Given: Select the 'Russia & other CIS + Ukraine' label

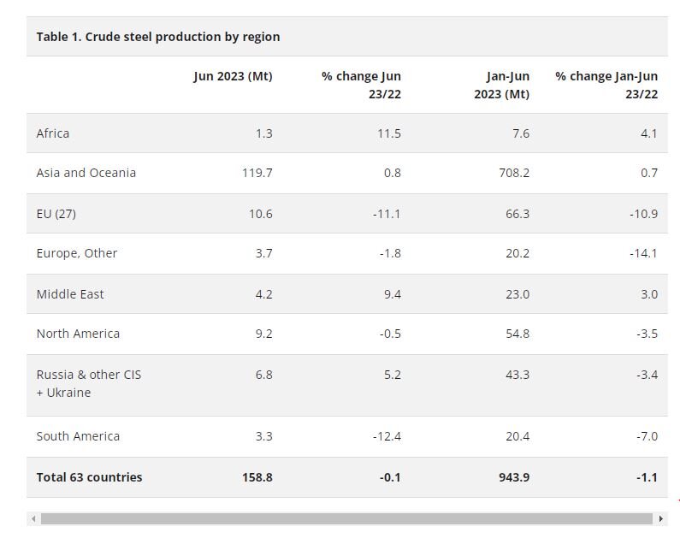Looking at the screenshot, I should [x=88, y=383].
